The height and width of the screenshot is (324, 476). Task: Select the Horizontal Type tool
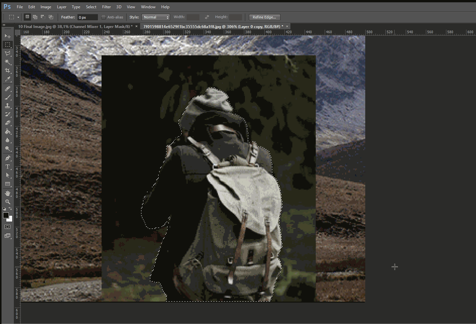point(8,167)
